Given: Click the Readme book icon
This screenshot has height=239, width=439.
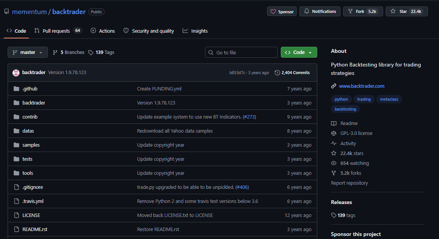Looking at the screenshot, I should click(334, 123).
